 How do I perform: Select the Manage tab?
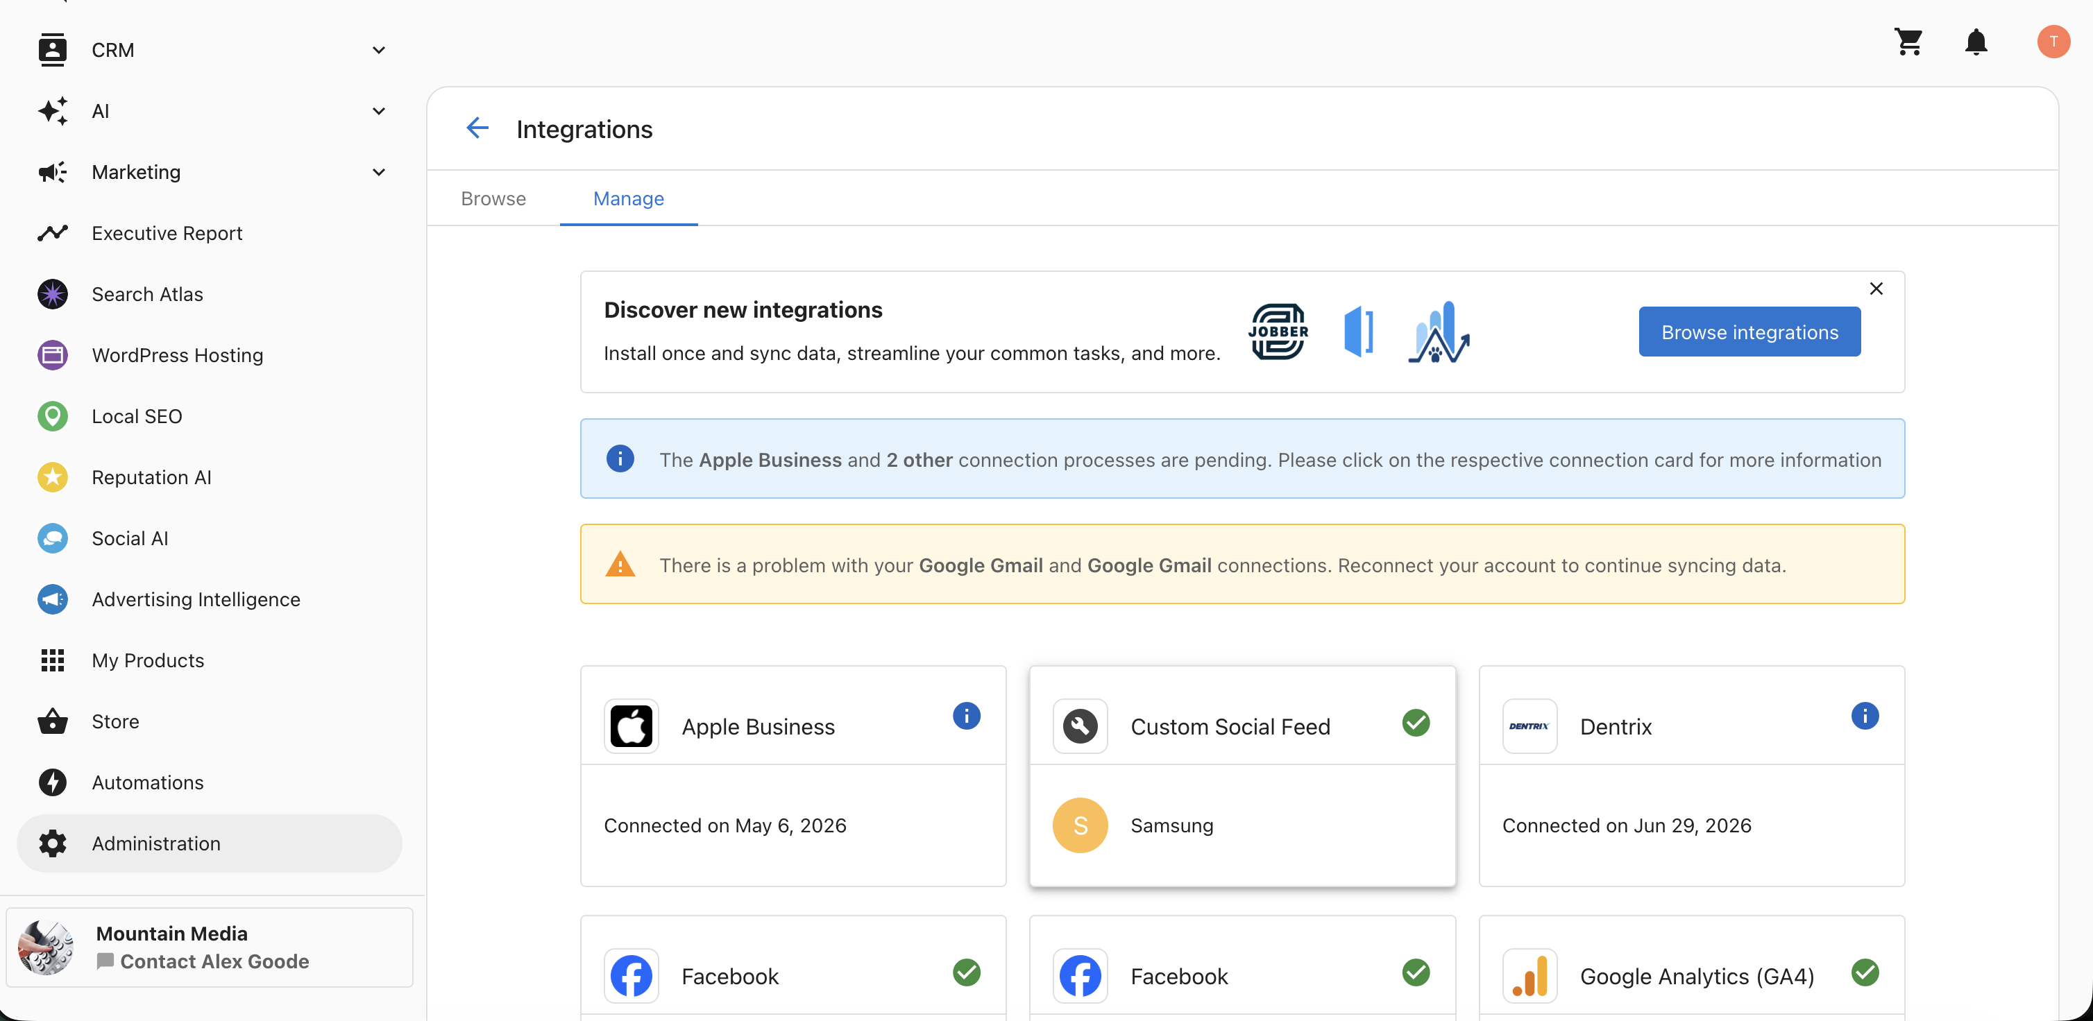[628, 198]
